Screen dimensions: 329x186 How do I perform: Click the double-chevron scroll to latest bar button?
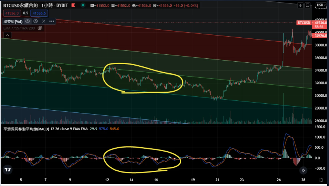point(303,170)
